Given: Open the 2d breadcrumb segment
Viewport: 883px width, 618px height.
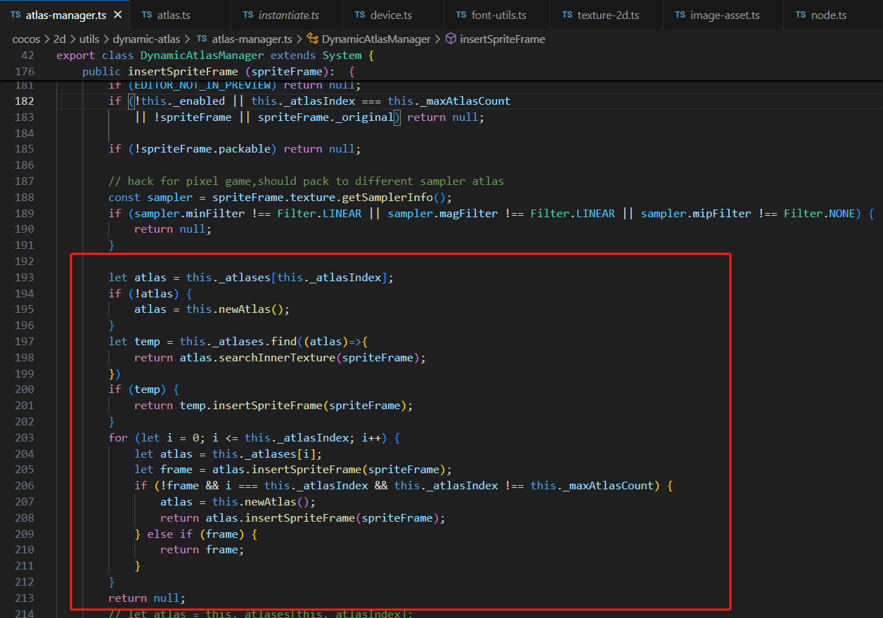Looking at the screenshot, I should coord(59,39).
